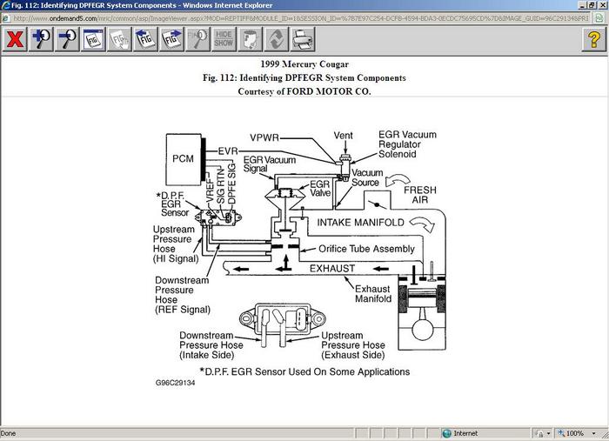The height and width of the screenshot is (441, 609).
Task: Click the grayed FIG hand pan icon
Action: [x=120, y=39]
